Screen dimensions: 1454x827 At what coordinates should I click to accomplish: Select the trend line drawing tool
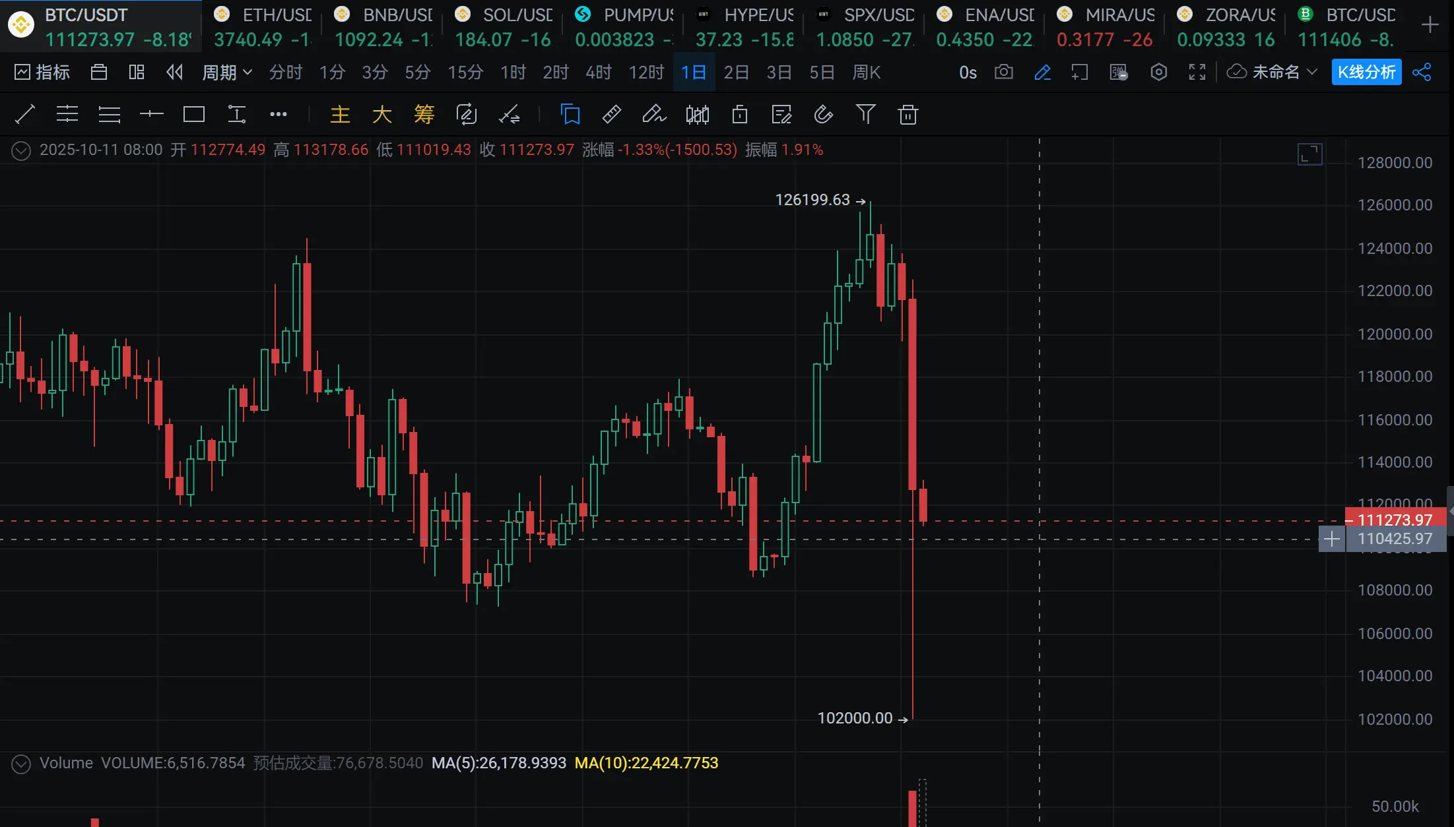[25, 115]
